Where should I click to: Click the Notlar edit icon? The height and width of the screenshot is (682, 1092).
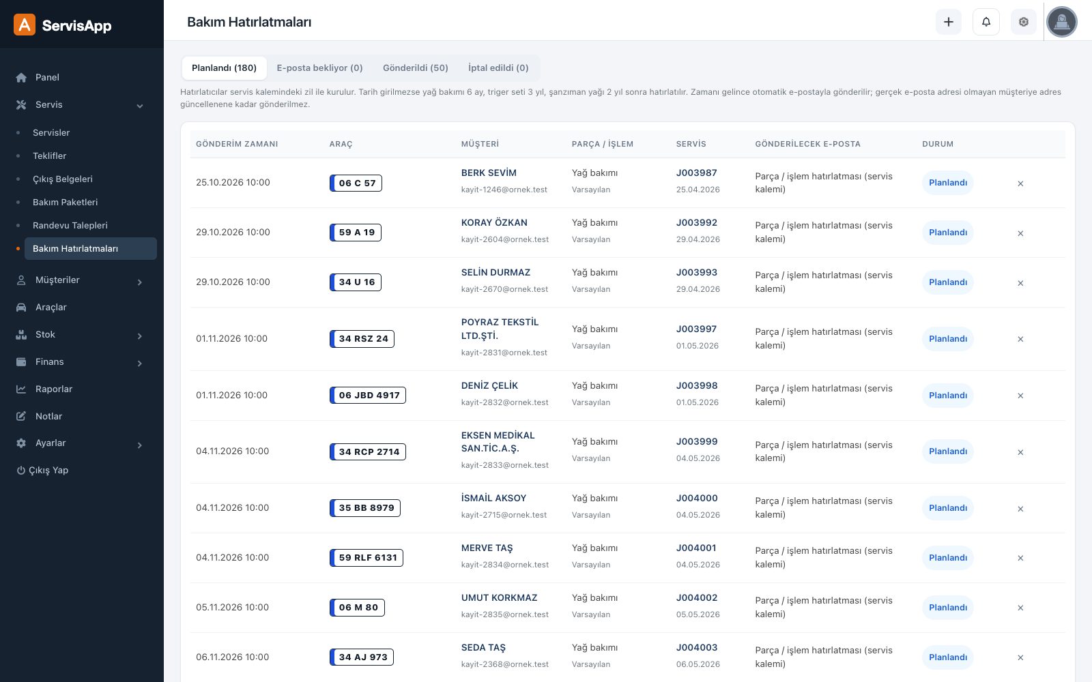21,416
